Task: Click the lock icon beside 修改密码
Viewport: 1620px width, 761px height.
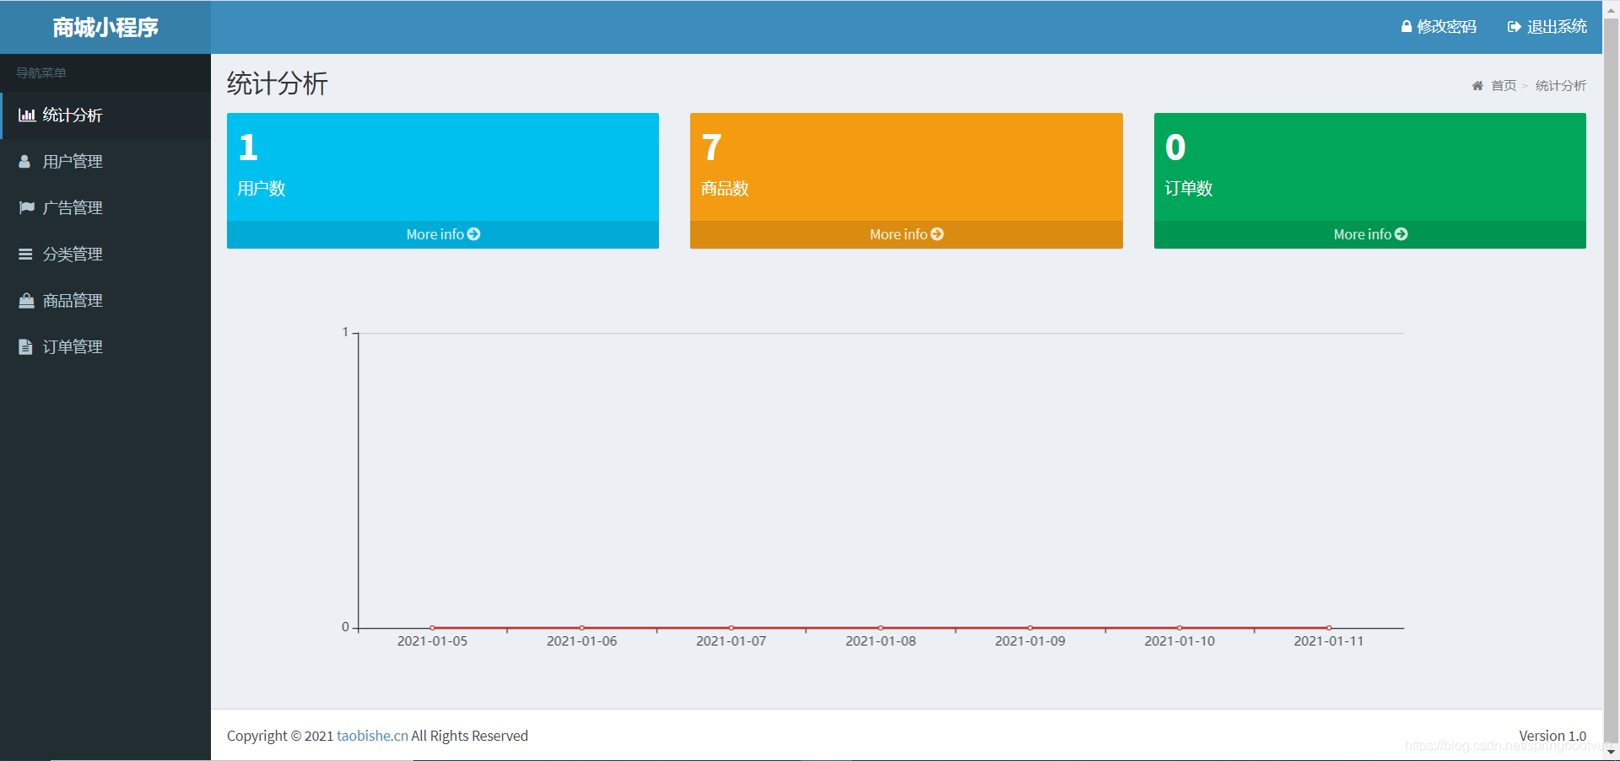Action: click(1407, 26)
